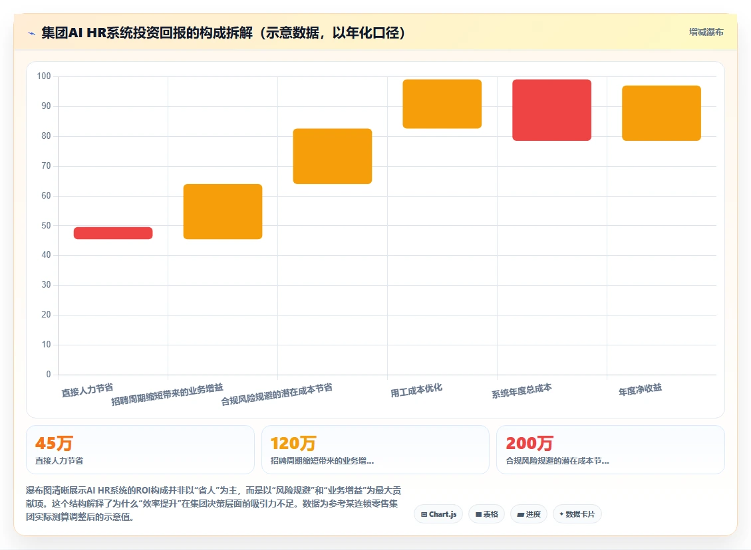Image resolution: width=751 pixels, height=550 pixels.
Task: Select the 用工成本优化 orange bar
Action: 442,104
